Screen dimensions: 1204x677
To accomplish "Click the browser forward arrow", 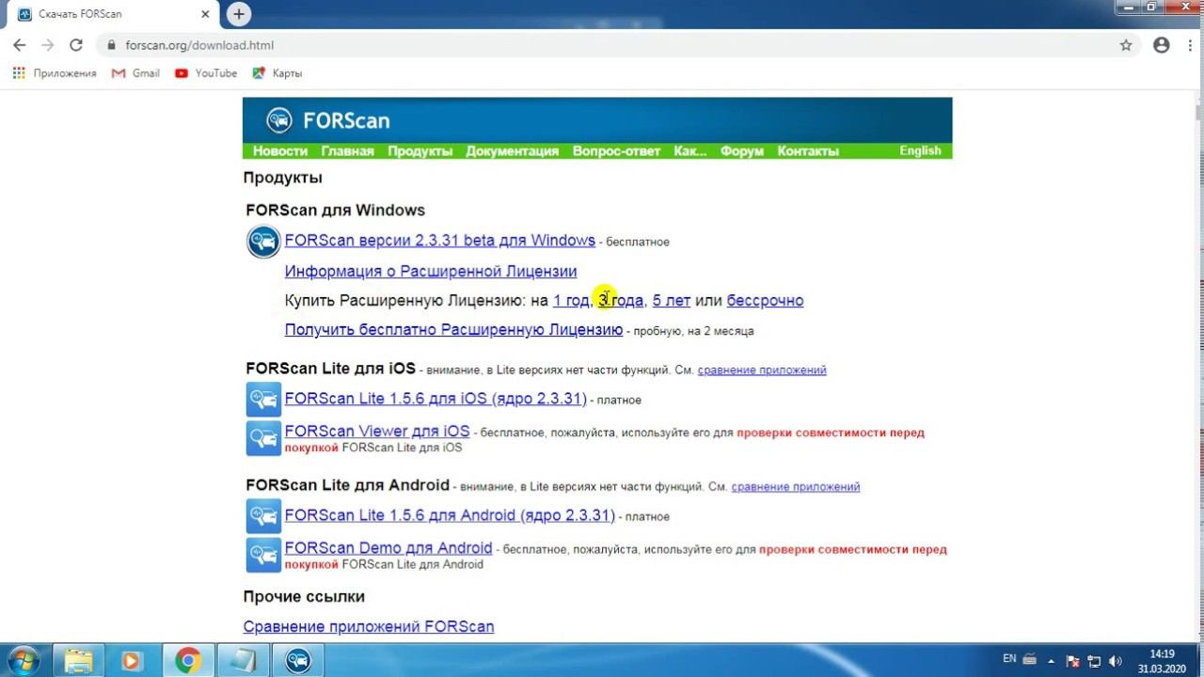I will point(47,45).
